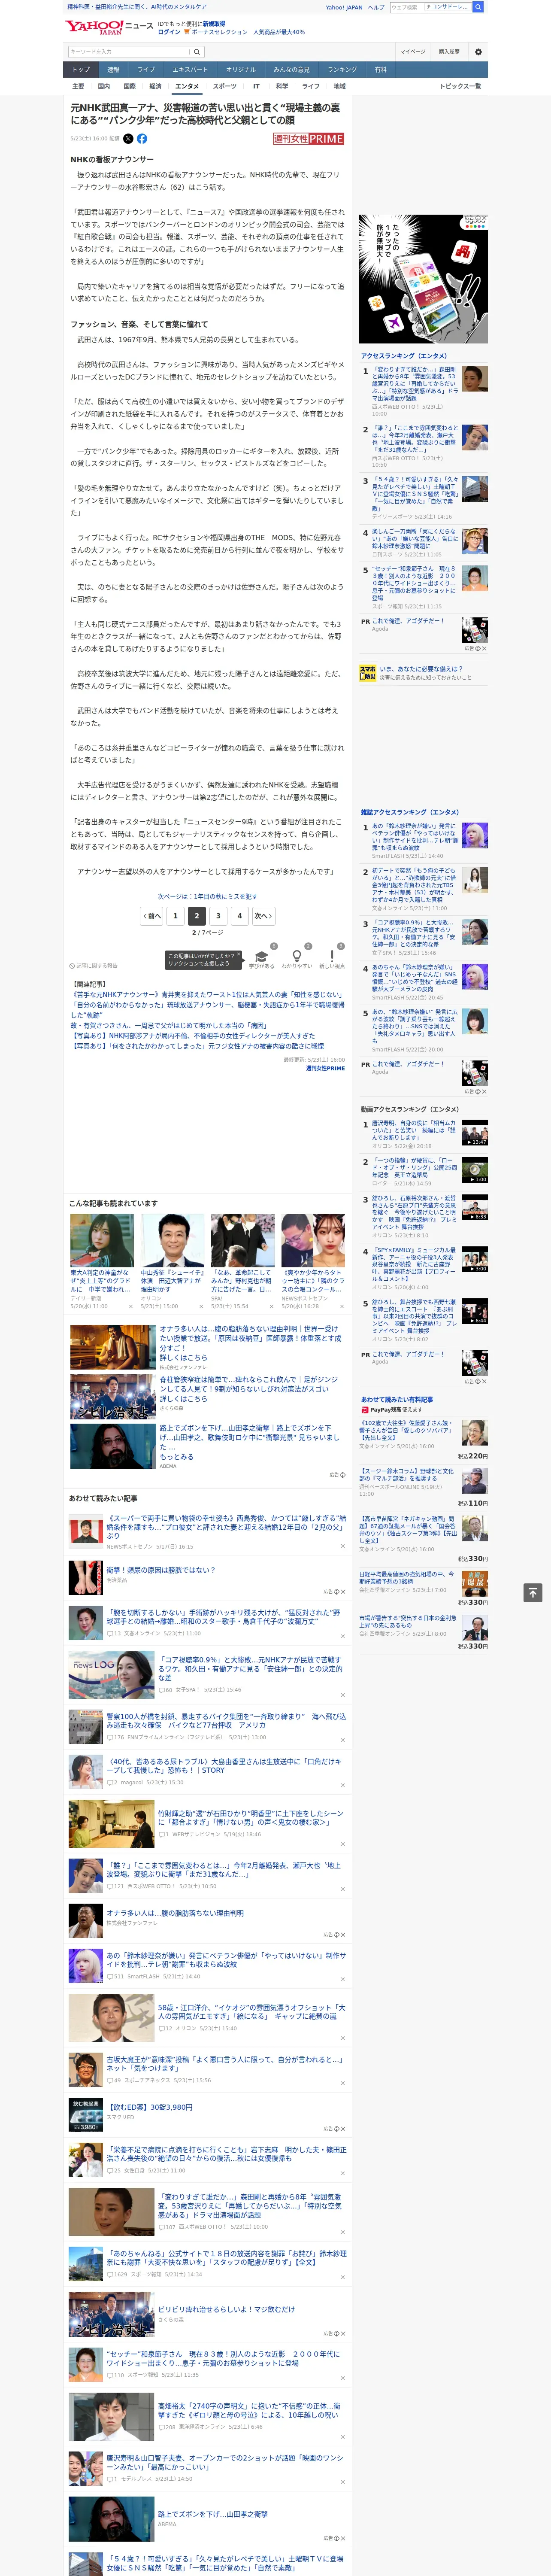Open related article 故・有賀さつきさん
This screenshot has width=551, height=2576.
click(x=169, y=1026)
